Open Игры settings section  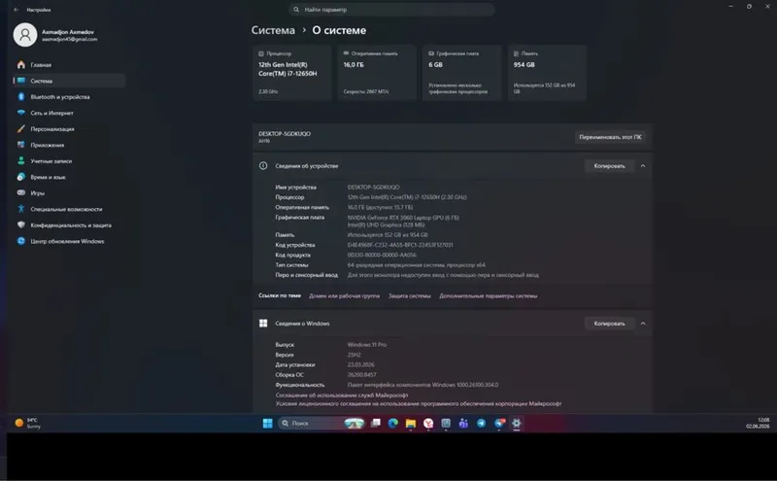[x=69, y=193]
